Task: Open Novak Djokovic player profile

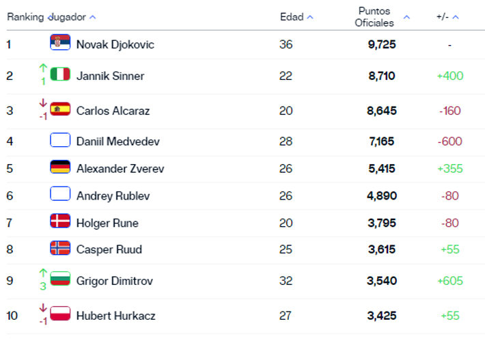Action: pyautogui.click(x=115, y=44)
